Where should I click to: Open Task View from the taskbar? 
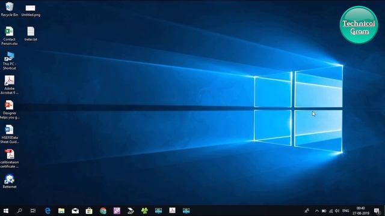33,211
